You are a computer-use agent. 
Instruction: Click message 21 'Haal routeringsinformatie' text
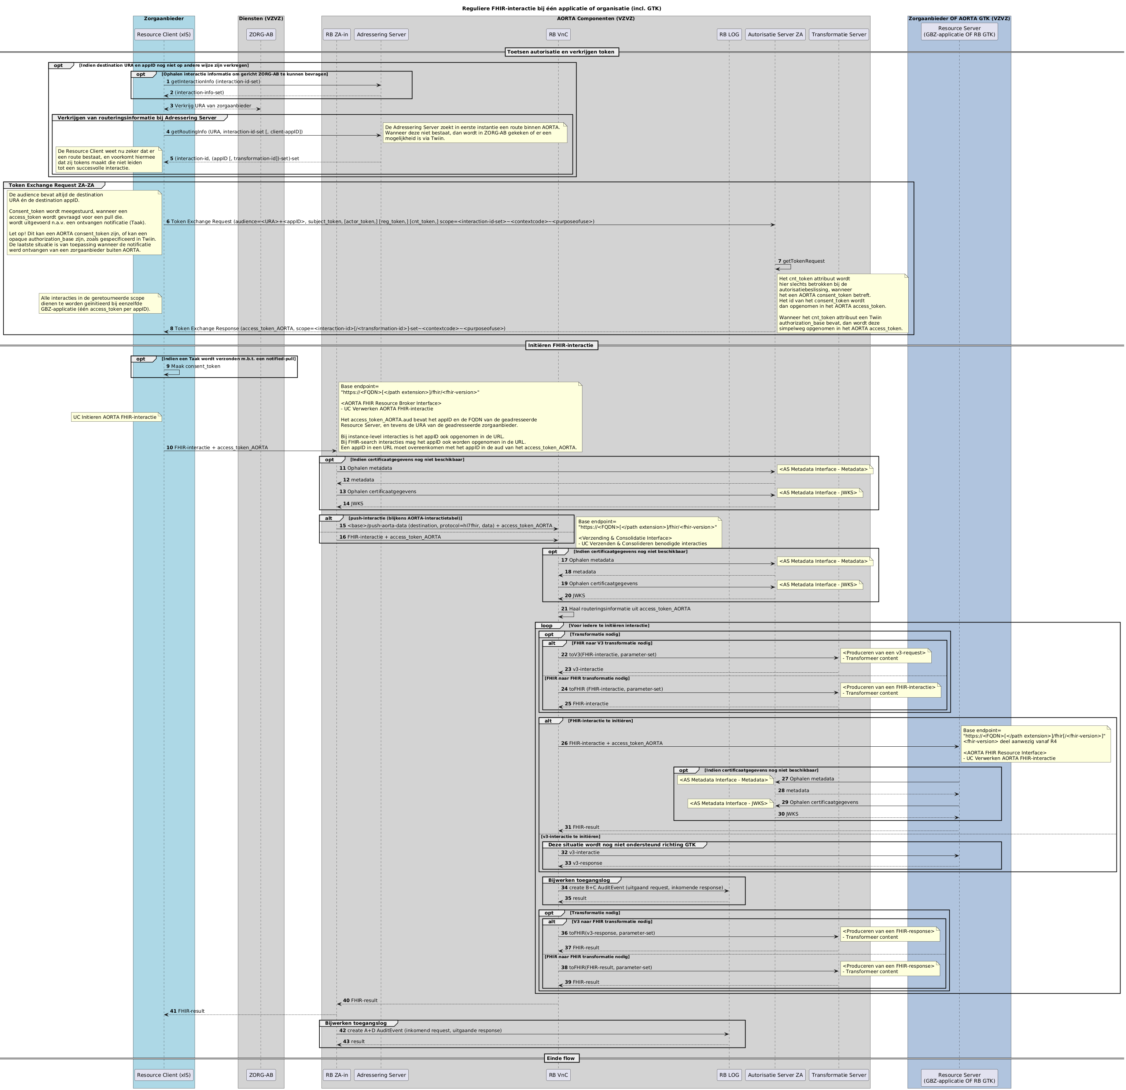629,609
